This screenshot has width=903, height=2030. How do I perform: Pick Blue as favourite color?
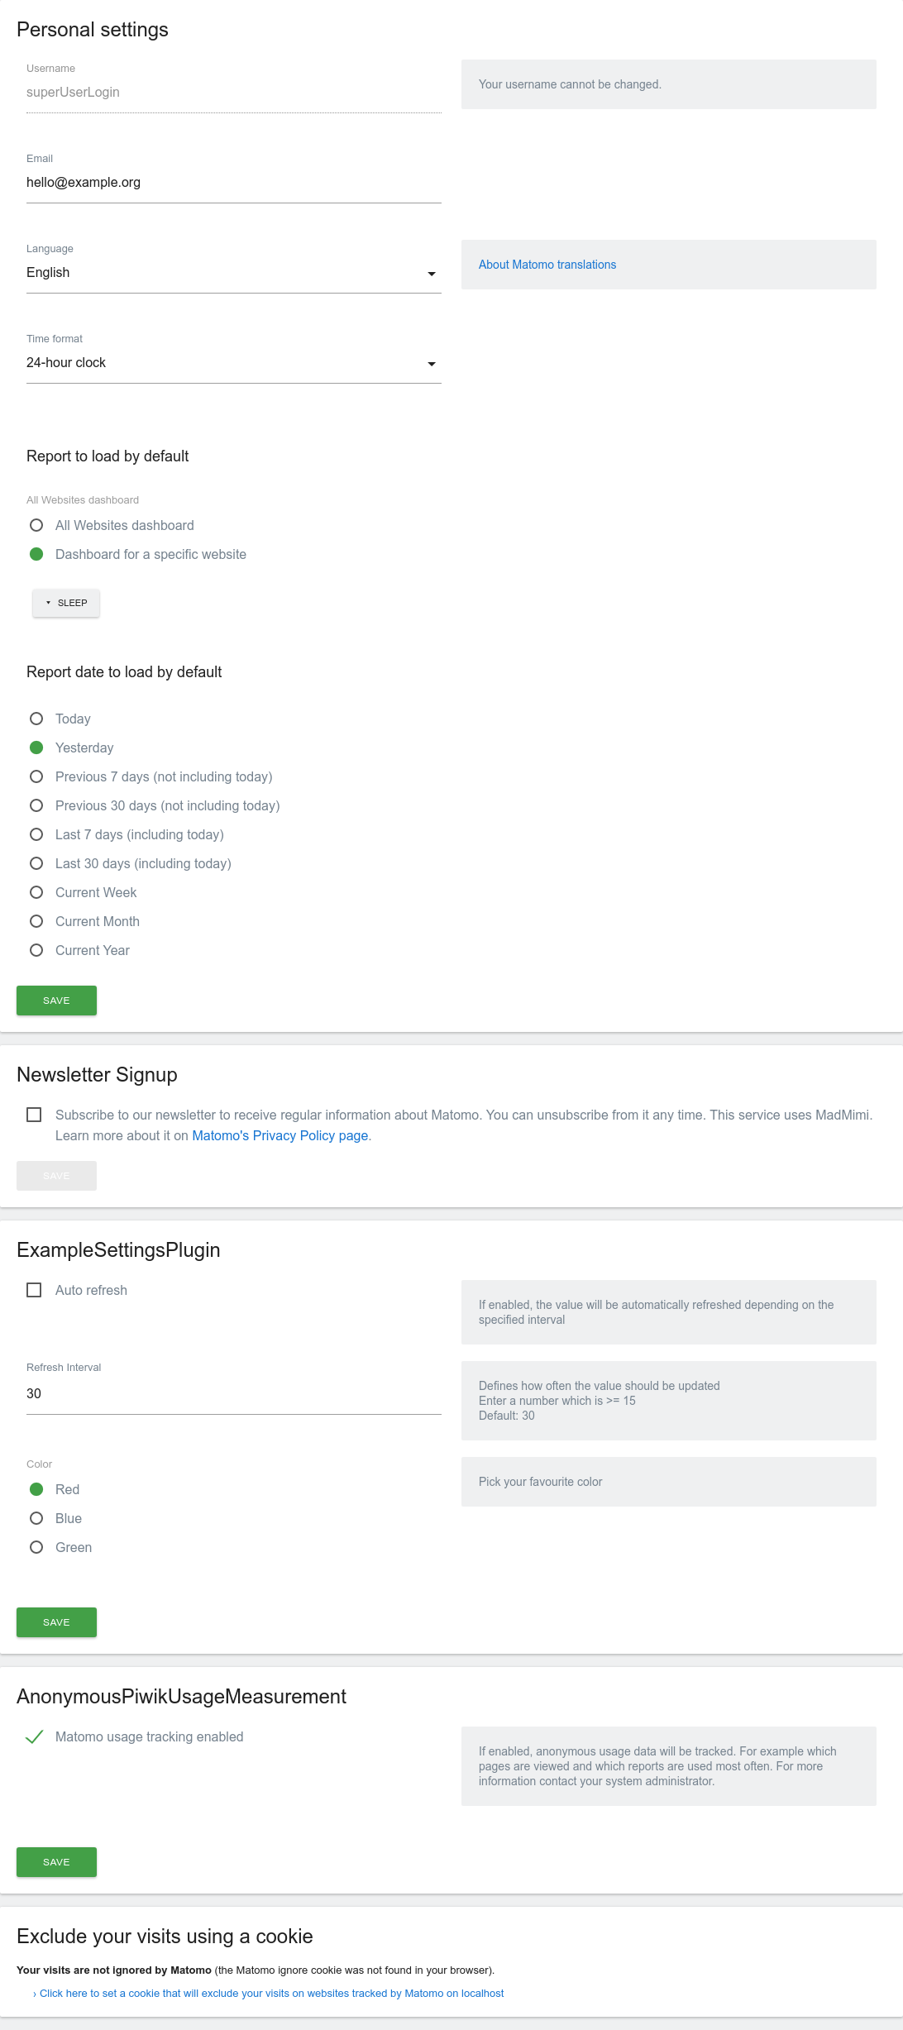click(x=36, y=1518)
